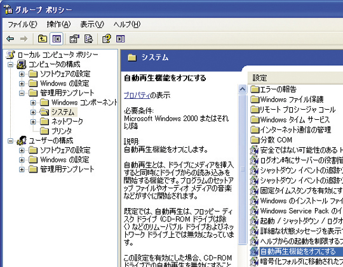The image size is (343, 267).
Task: Select the プリンタ tree item
Action: point(62,131)
